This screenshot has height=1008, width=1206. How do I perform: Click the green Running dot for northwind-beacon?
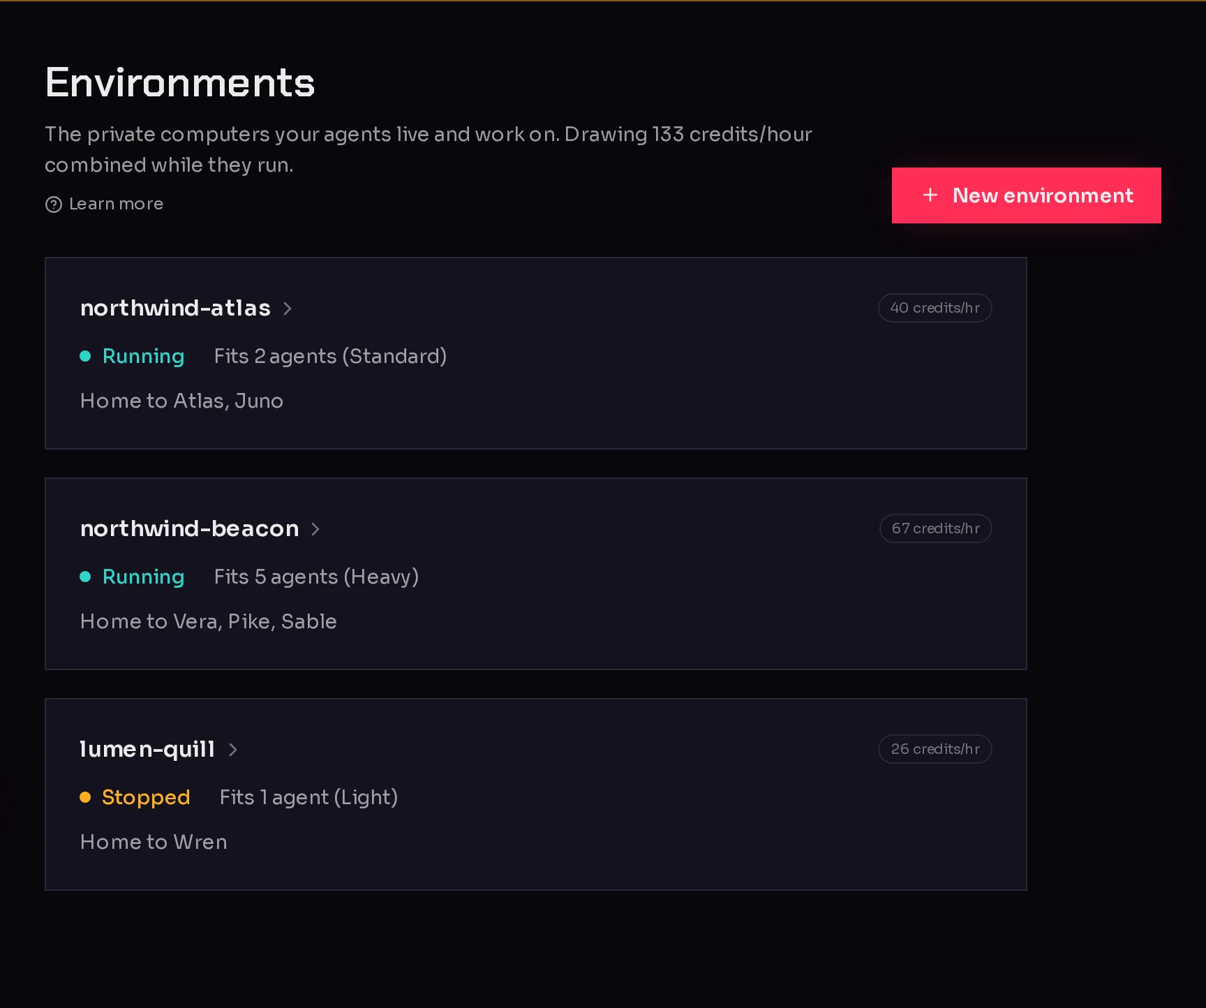click(85, 577)
